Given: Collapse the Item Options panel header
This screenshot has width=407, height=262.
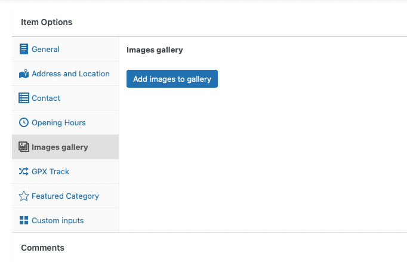Looking at the screenshot, I should (209, 22).
